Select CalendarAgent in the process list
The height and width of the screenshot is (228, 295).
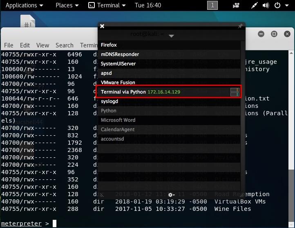tap(169, 130)
